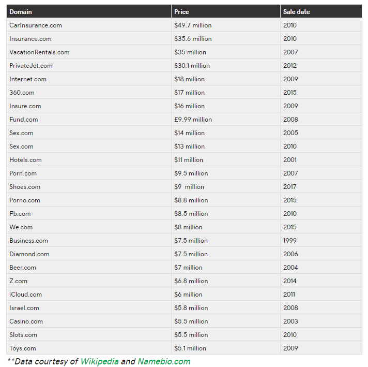
Task: Click the PrivateJet.com row entry
Action: pos(31,66)
